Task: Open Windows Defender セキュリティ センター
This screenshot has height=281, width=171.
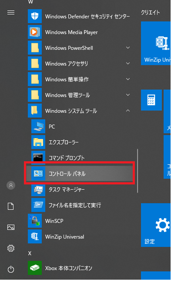Action: coord(87,17)
